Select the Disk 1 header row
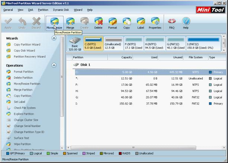The width and height of the screenshot is (228, 163). [x=149, y=65]
